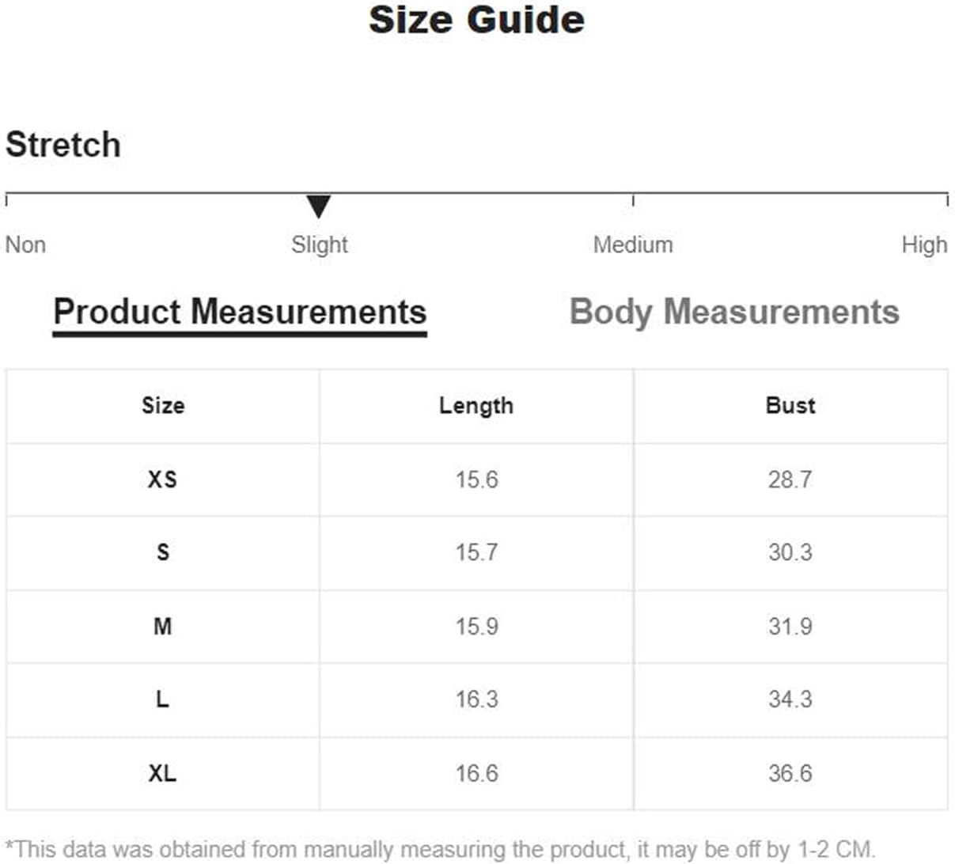955x864 pixels.
Task: Click the High stretch label
Action: coord(924,244)
